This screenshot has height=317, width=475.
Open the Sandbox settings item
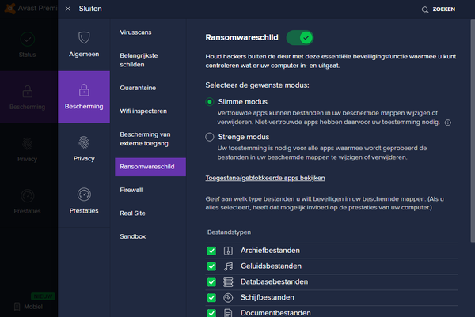133,236
